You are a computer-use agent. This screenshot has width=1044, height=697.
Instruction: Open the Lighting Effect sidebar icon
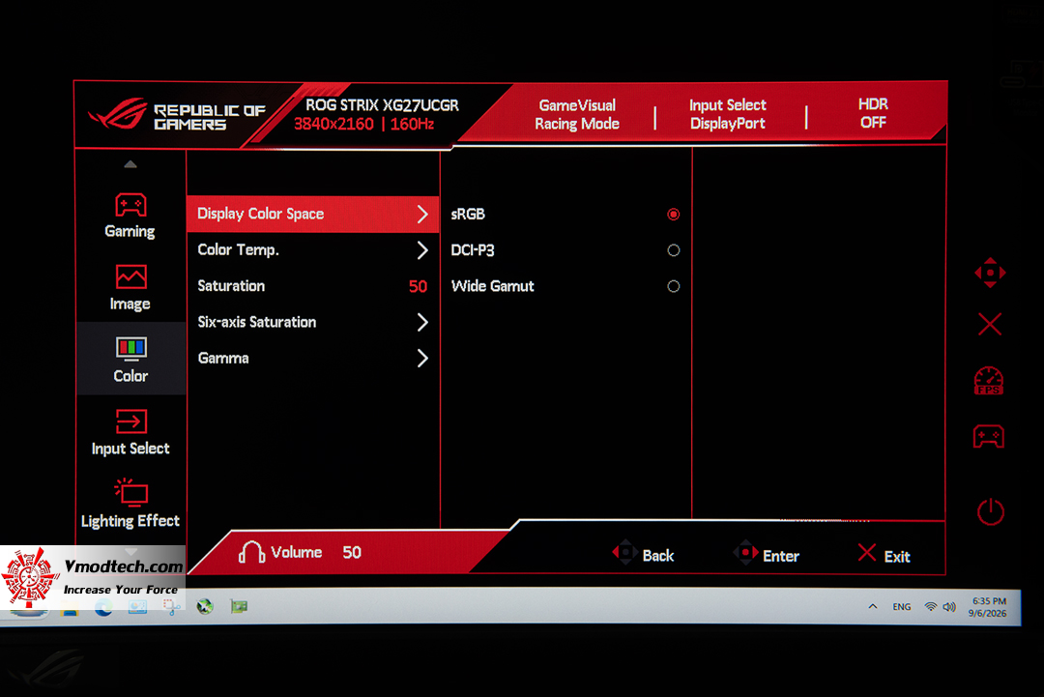click(130, 493)
